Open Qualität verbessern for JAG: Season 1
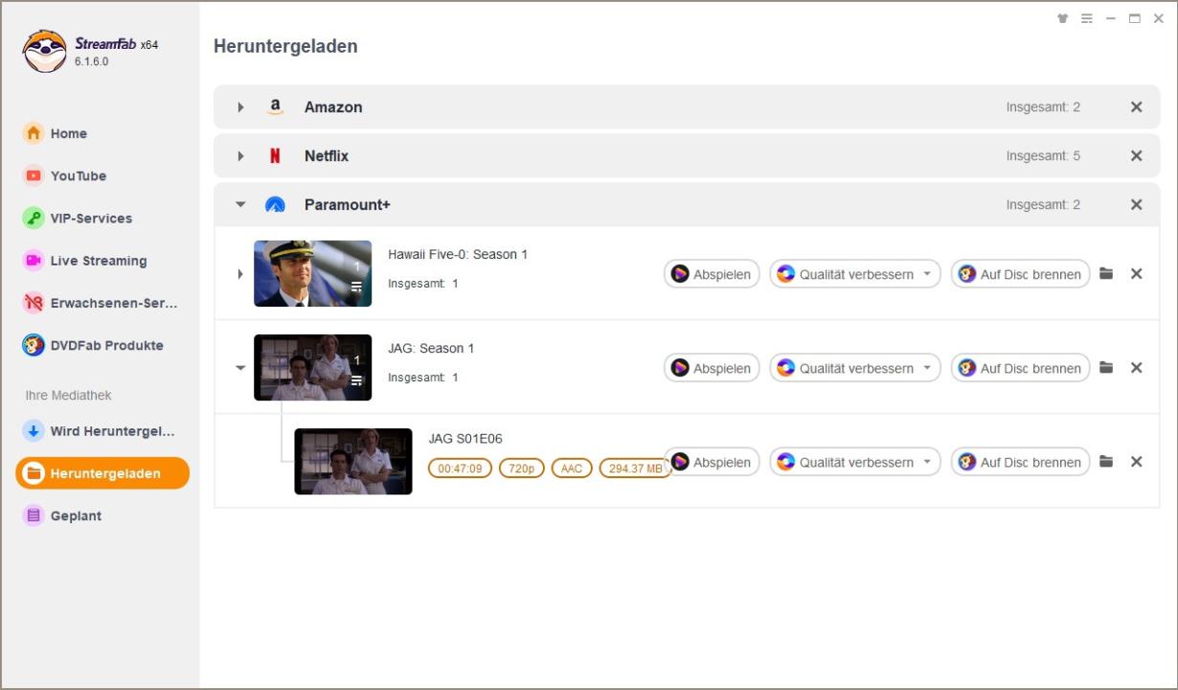The image size is (1178, 690). (855, 368)
